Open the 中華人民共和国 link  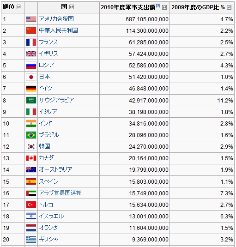coord(58,30)
